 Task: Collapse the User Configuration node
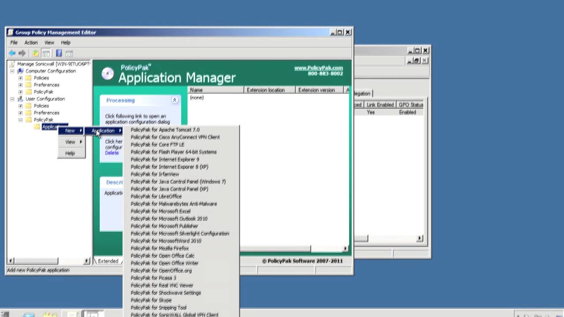point(12,99)
